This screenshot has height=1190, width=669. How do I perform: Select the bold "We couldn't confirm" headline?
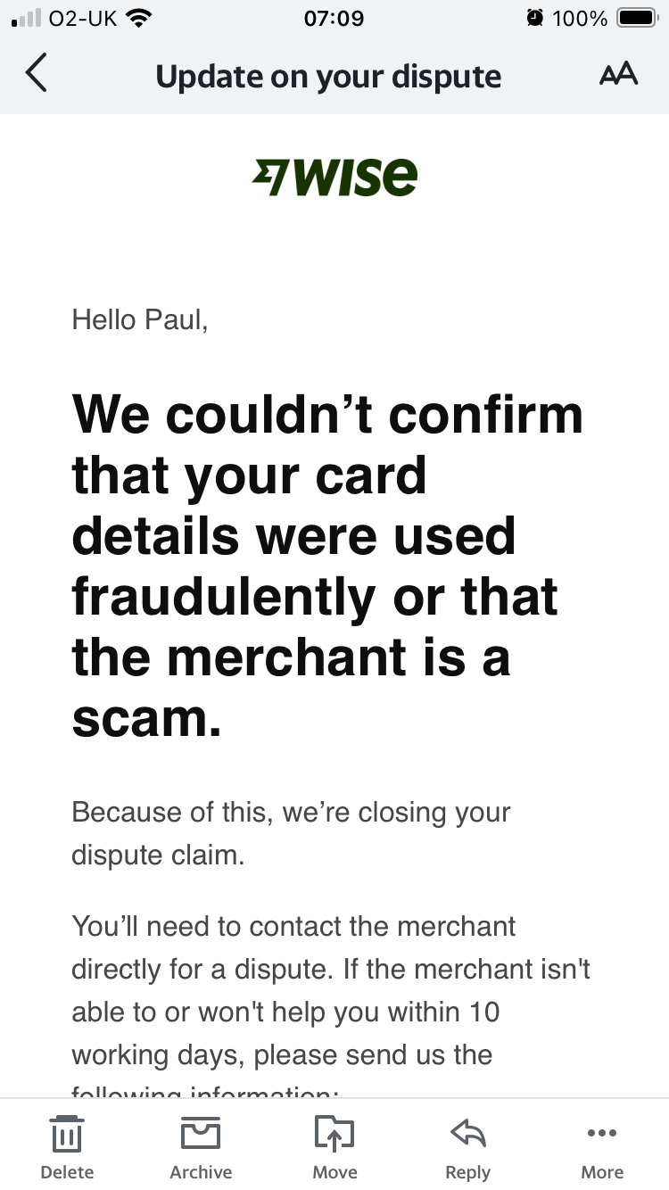[x=327, y=565]
